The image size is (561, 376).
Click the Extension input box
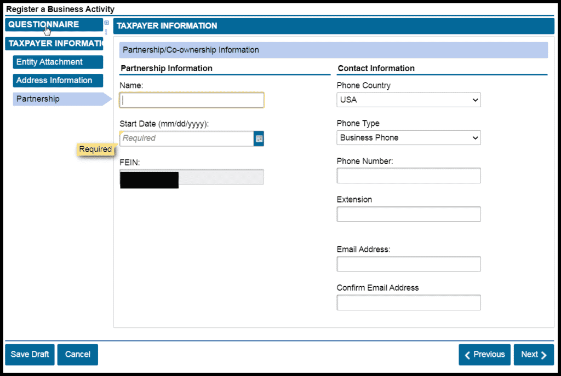(408, 214)
